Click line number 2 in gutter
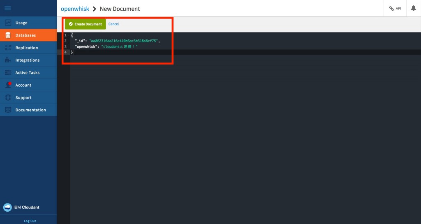 coord(65,41)
